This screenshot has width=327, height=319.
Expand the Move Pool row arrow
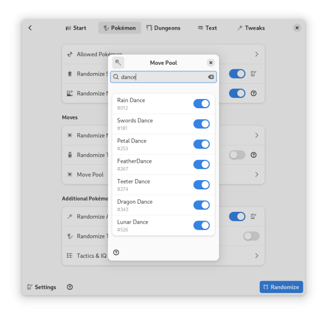click(x=256, y=175)
